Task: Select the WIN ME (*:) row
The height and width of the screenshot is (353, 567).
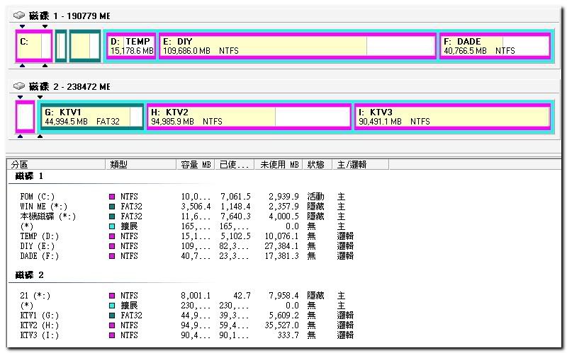Action: (188, 207)
